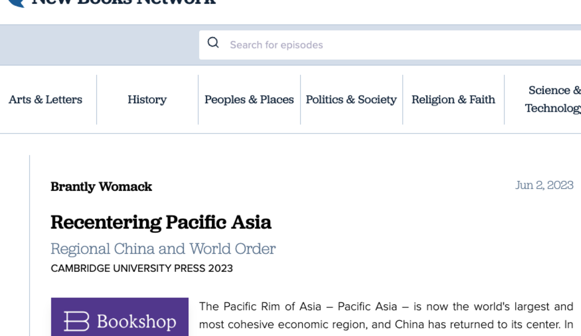Click subtitle Regional China and World Order
This screenshot has width=581, height=336.
click(x=163, y=248)
